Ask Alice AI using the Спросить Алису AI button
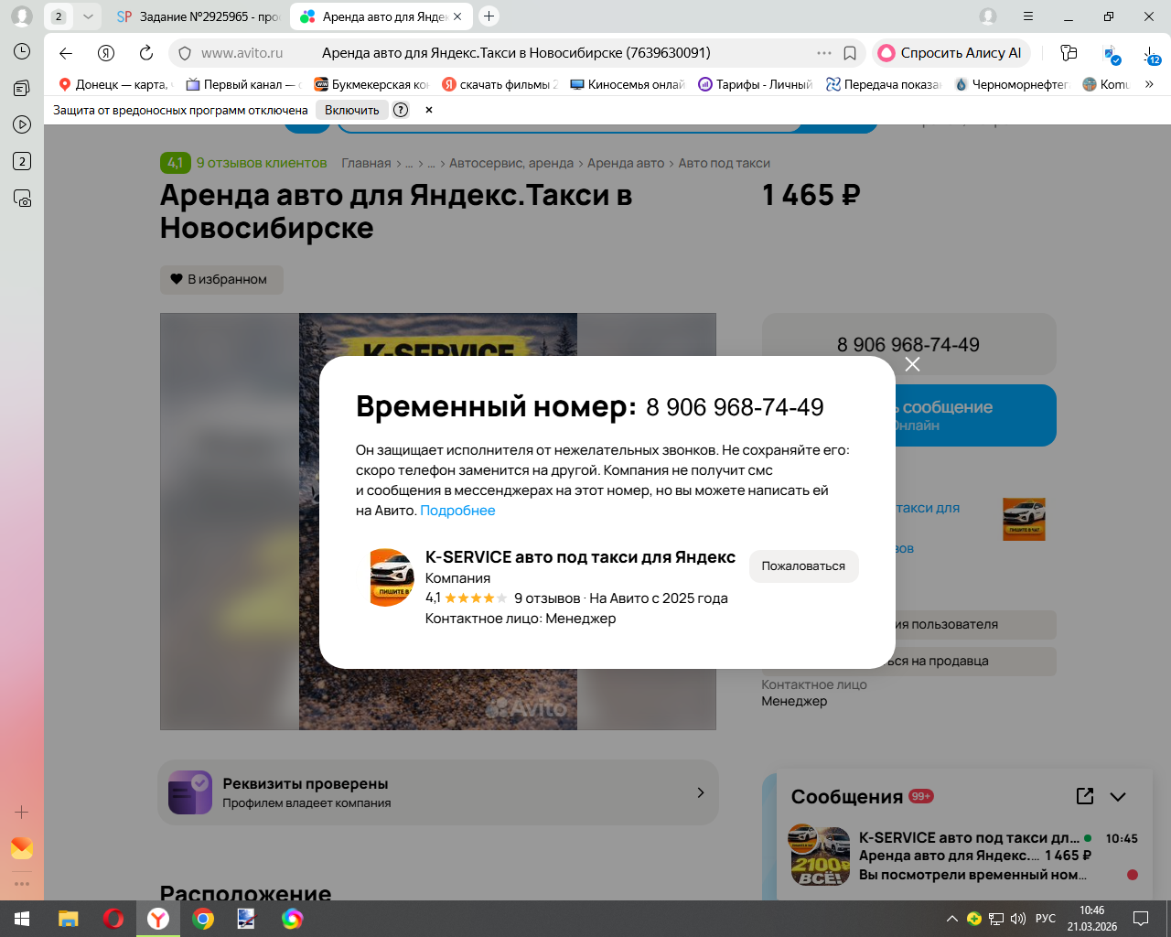 (951, 53)
